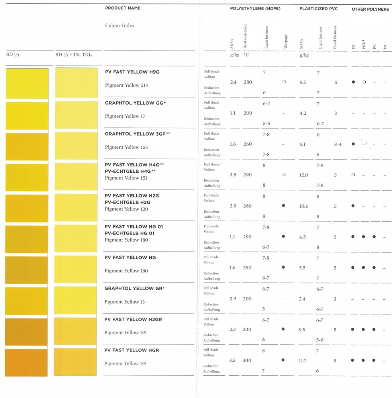Click the product name PV FAST YELLOW H2GR
Screen dimensions: 392x398
click(x=133, y=320)
